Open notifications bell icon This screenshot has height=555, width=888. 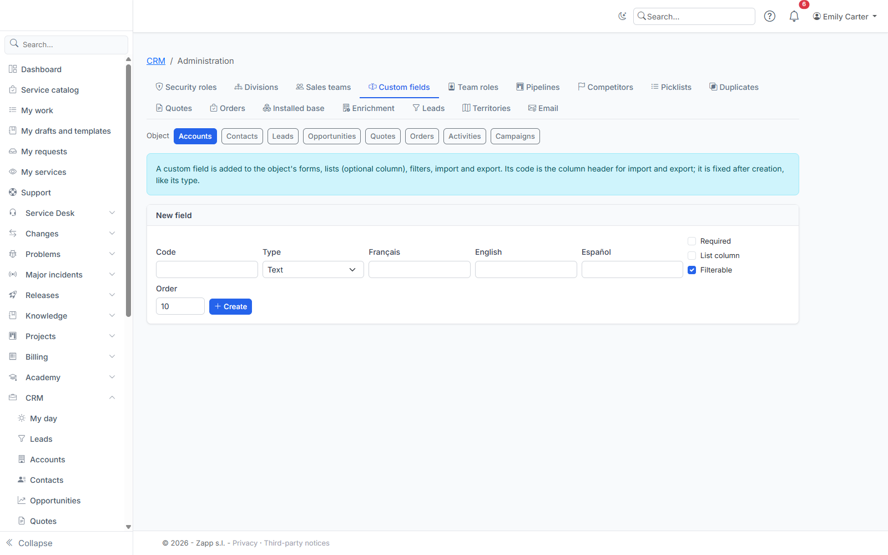794,16
